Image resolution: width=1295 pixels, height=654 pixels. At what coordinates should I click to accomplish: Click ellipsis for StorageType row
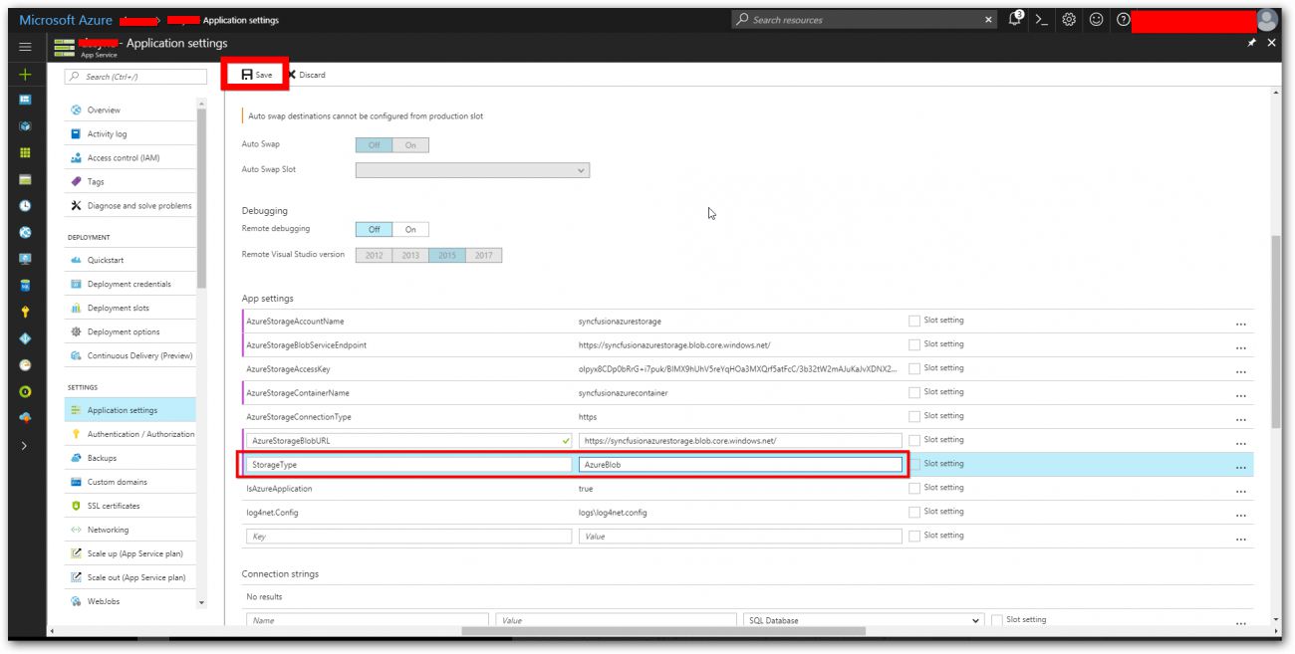(1241, 467)
